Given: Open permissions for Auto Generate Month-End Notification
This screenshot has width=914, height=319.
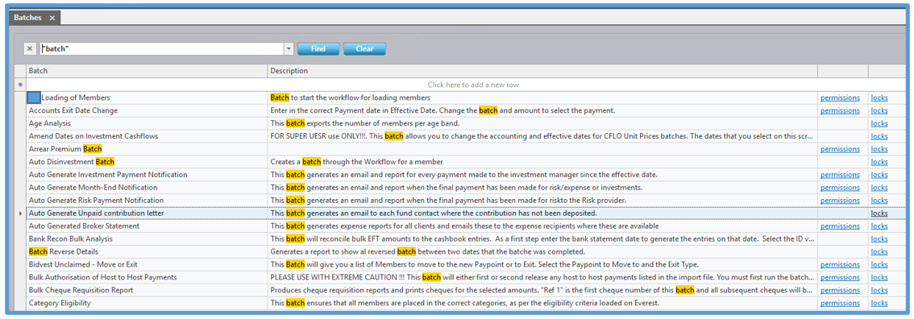Looking at the screenshot, I should click(840, 188).
